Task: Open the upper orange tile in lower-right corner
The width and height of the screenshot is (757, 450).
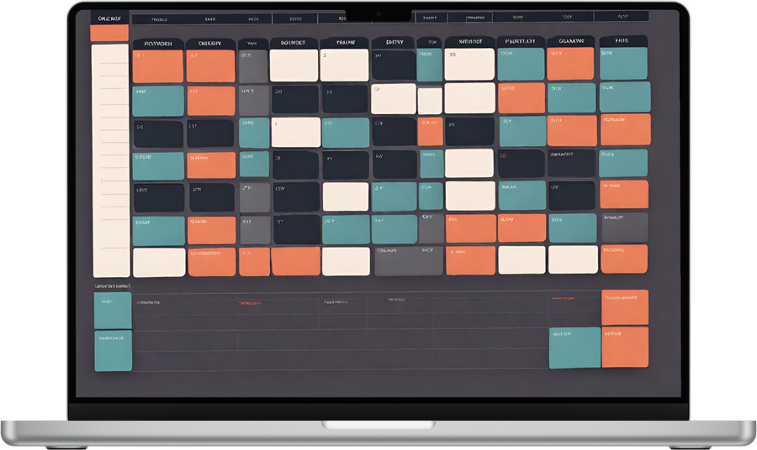Action: click(x=625, y=307)
